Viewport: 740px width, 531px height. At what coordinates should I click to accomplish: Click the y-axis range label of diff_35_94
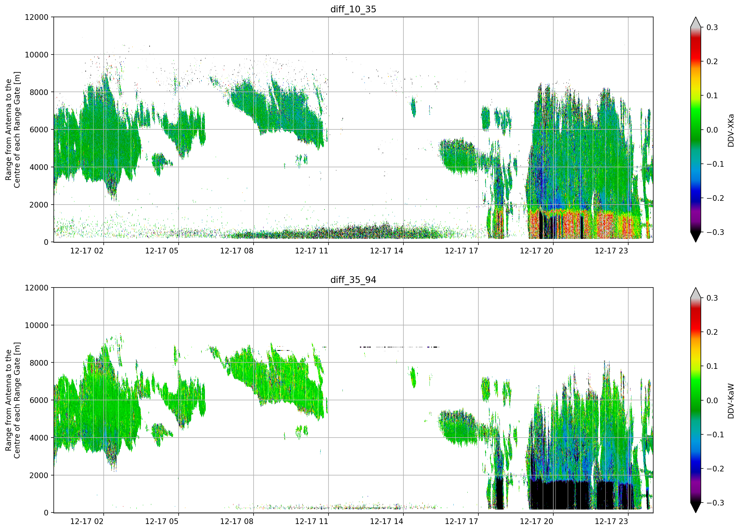[12, 400]
